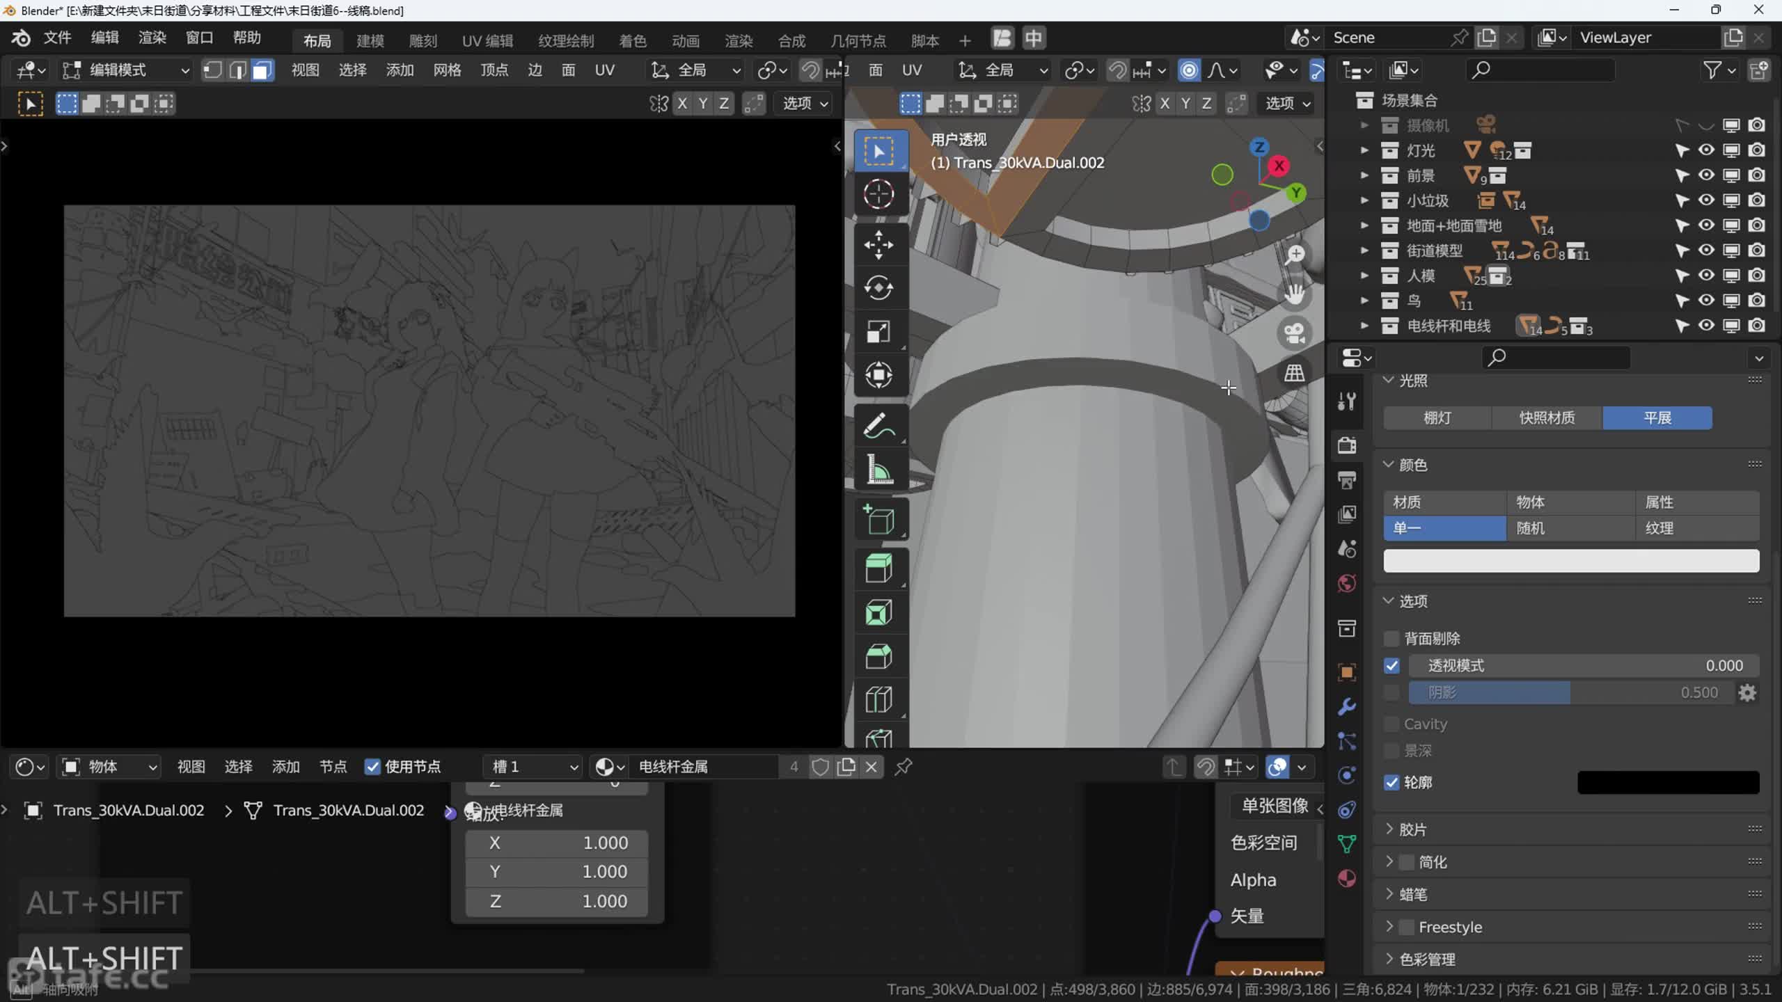Select the Bevel tool
The width and height of the screenshot is (1782, 1002).
click(878, 656)
